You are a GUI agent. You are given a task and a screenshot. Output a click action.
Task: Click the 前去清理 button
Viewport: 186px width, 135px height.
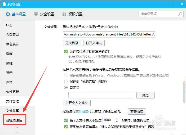pyautogui.click(x=137, y=111)
